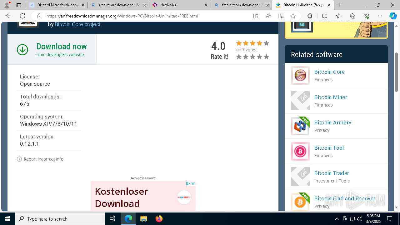Open the Bitcoin Find and Recover link

click(345, 198)
